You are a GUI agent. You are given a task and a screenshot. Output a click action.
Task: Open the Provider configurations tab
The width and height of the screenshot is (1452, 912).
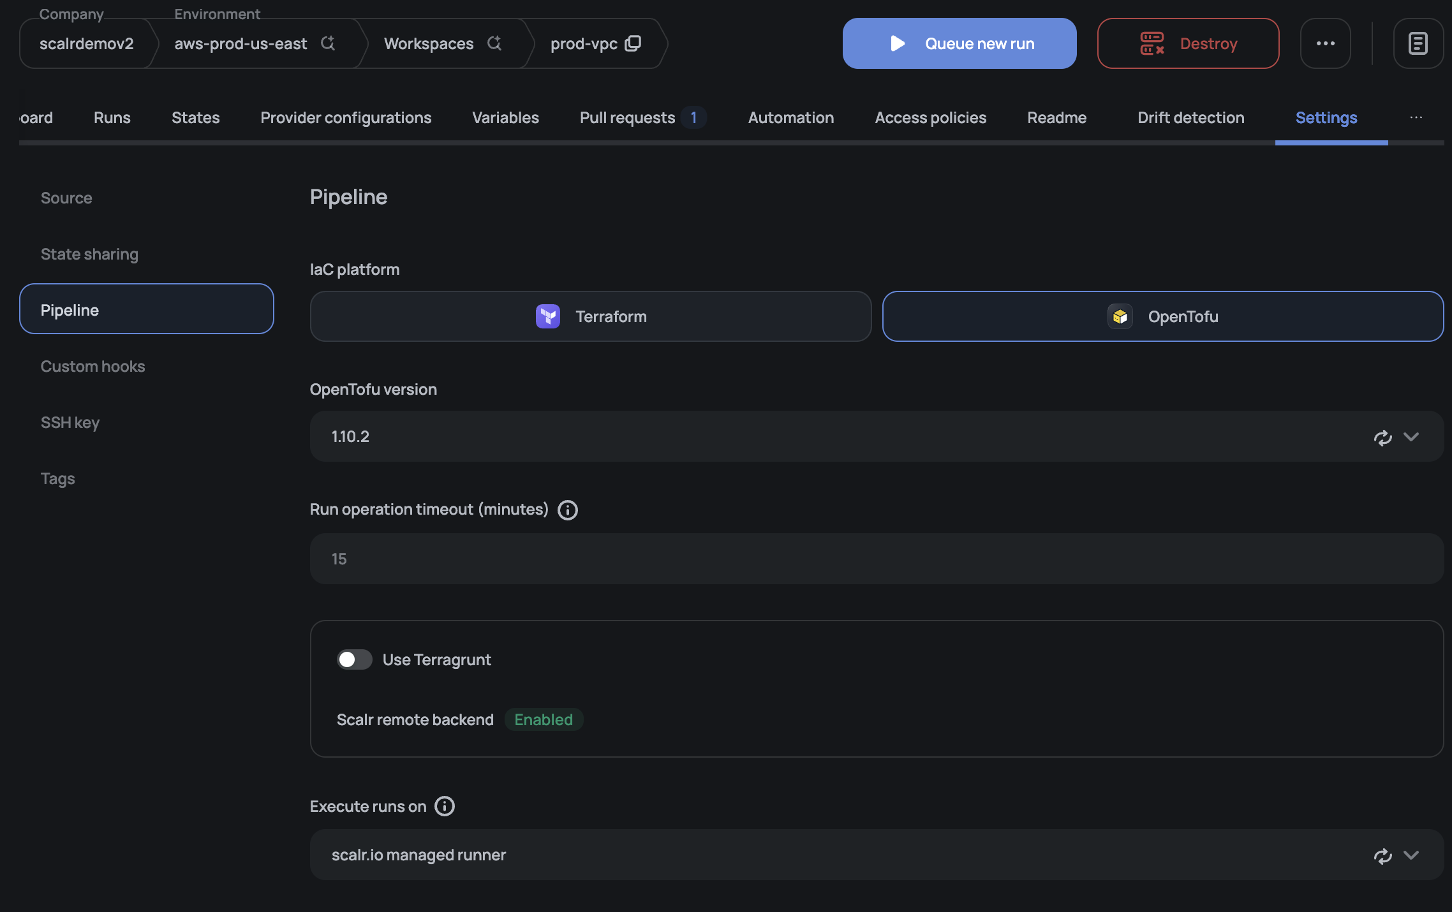point(346,117)
